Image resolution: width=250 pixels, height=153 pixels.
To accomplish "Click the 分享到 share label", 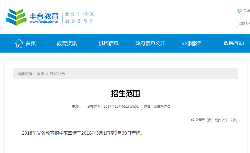I will (x=200, y=120).
